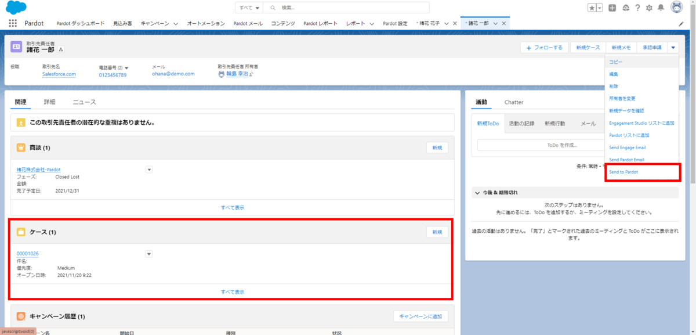Open the 補花 花子 tab chevron menu
The height and width of the screenshot is (335, 696).
click(x=447, y=23)
